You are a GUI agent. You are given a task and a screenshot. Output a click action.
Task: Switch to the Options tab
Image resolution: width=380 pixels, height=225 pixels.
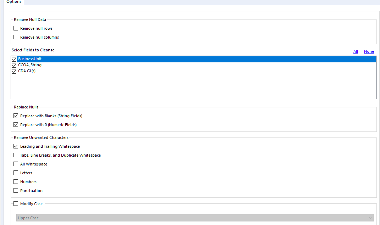[x=13, y=2]
